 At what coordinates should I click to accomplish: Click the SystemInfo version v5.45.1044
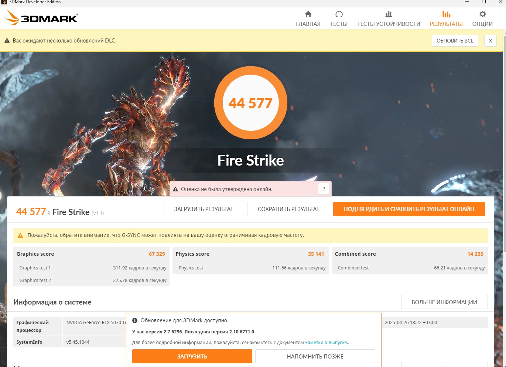(x=78, y=342)
